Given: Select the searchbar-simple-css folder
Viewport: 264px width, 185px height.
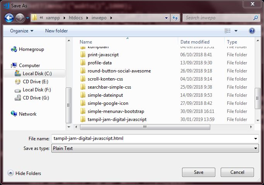Looking at the screenshot, I should [109, 87].
